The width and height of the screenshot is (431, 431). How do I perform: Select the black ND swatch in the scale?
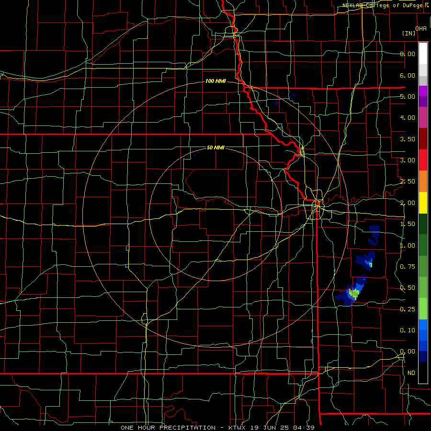pyautogui.click(x=423, y=373)
